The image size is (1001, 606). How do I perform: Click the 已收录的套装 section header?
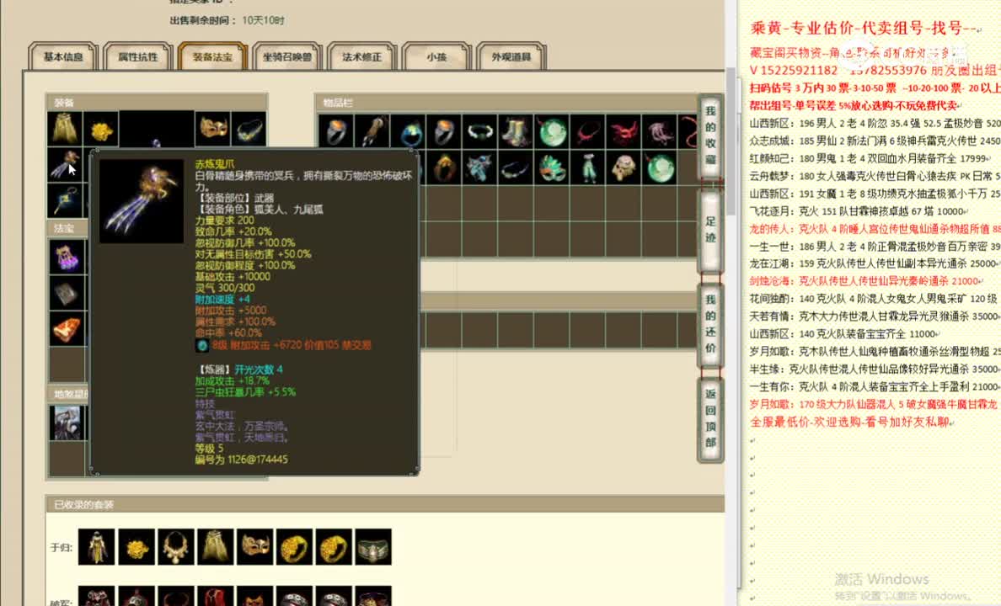tap(385, 504)
